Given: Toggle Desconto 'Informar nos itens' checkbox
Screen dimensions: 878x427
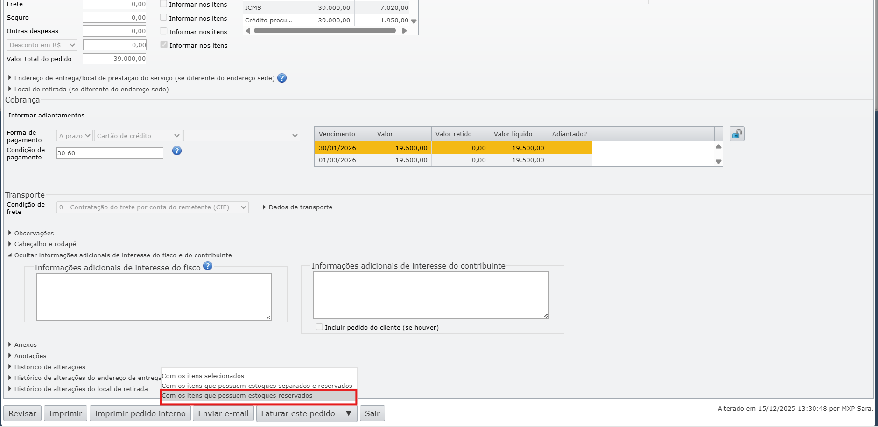Looking at the screenshot, I should [x=164, y=45].
